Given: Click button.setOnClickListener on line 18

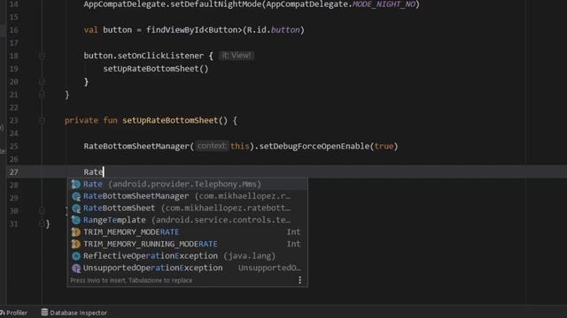Looking at the screenshot, I should (x=144, y=56).
